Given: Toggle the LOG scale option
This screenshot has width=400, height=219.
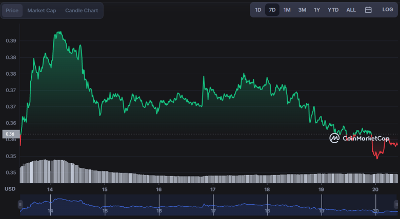Looking at the screenshot, I should click(x=387, y=10).
